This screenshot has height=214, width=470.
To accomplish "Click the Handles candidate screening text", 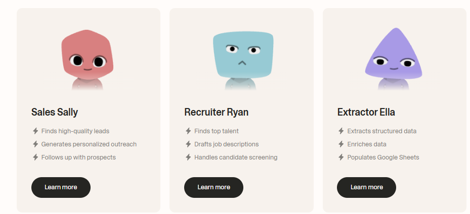I will click(x=236, y=157).
